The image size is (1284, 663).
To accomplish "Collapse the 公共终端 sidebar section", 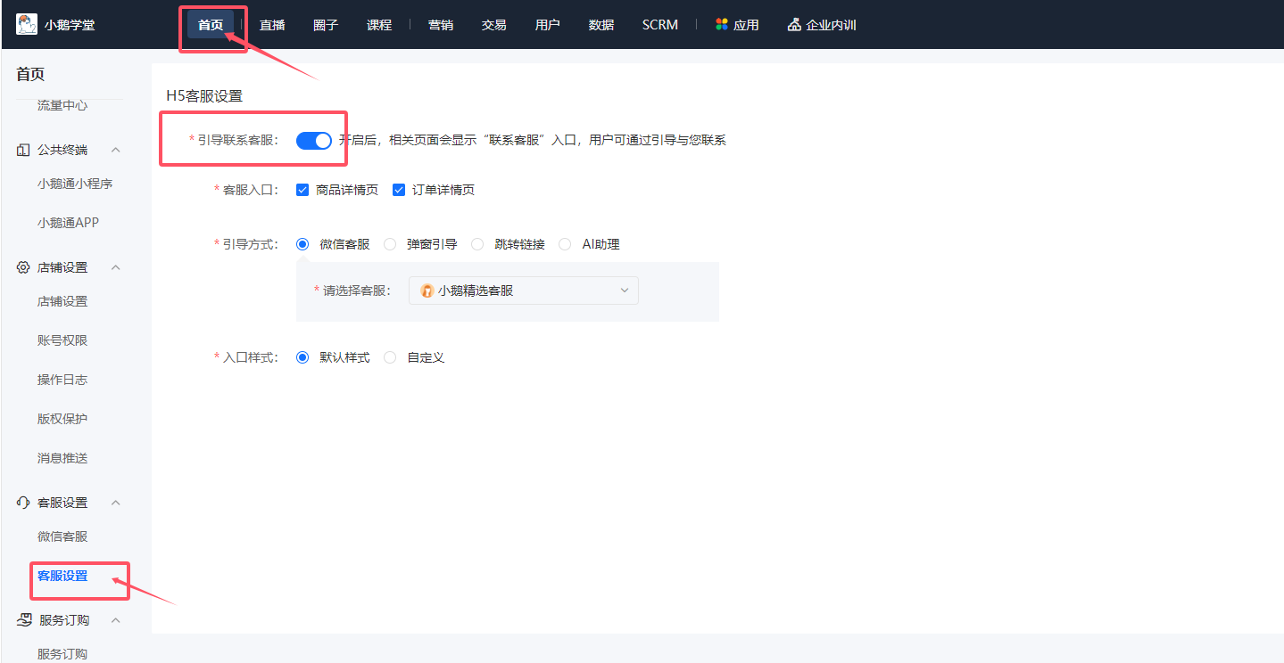I will [x=115, y=149].
